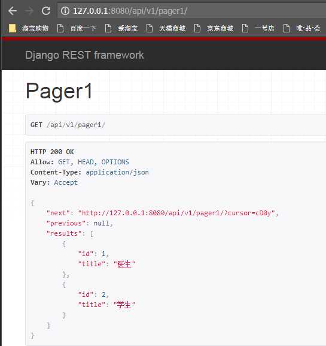Click the application/json content type value
The width and height of the screenshot is (326, 346).
[x=117, y=172]
